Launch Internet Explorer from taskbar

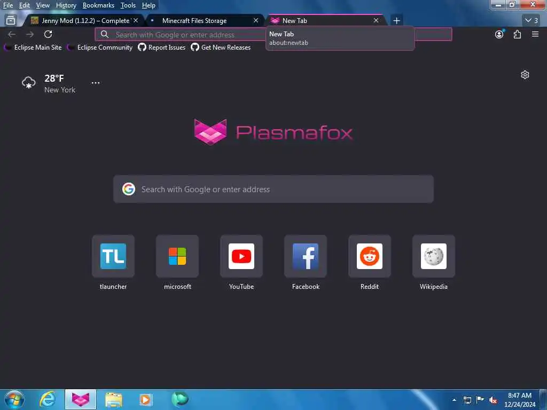(47, 399)
